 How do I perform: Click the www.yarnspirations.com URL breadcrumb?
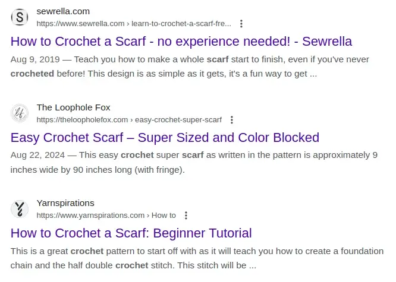[106, 216]
